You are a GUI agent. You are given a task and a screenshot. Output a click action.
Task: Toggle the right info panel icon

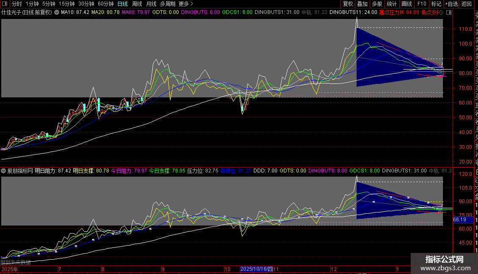coord(449,13)
